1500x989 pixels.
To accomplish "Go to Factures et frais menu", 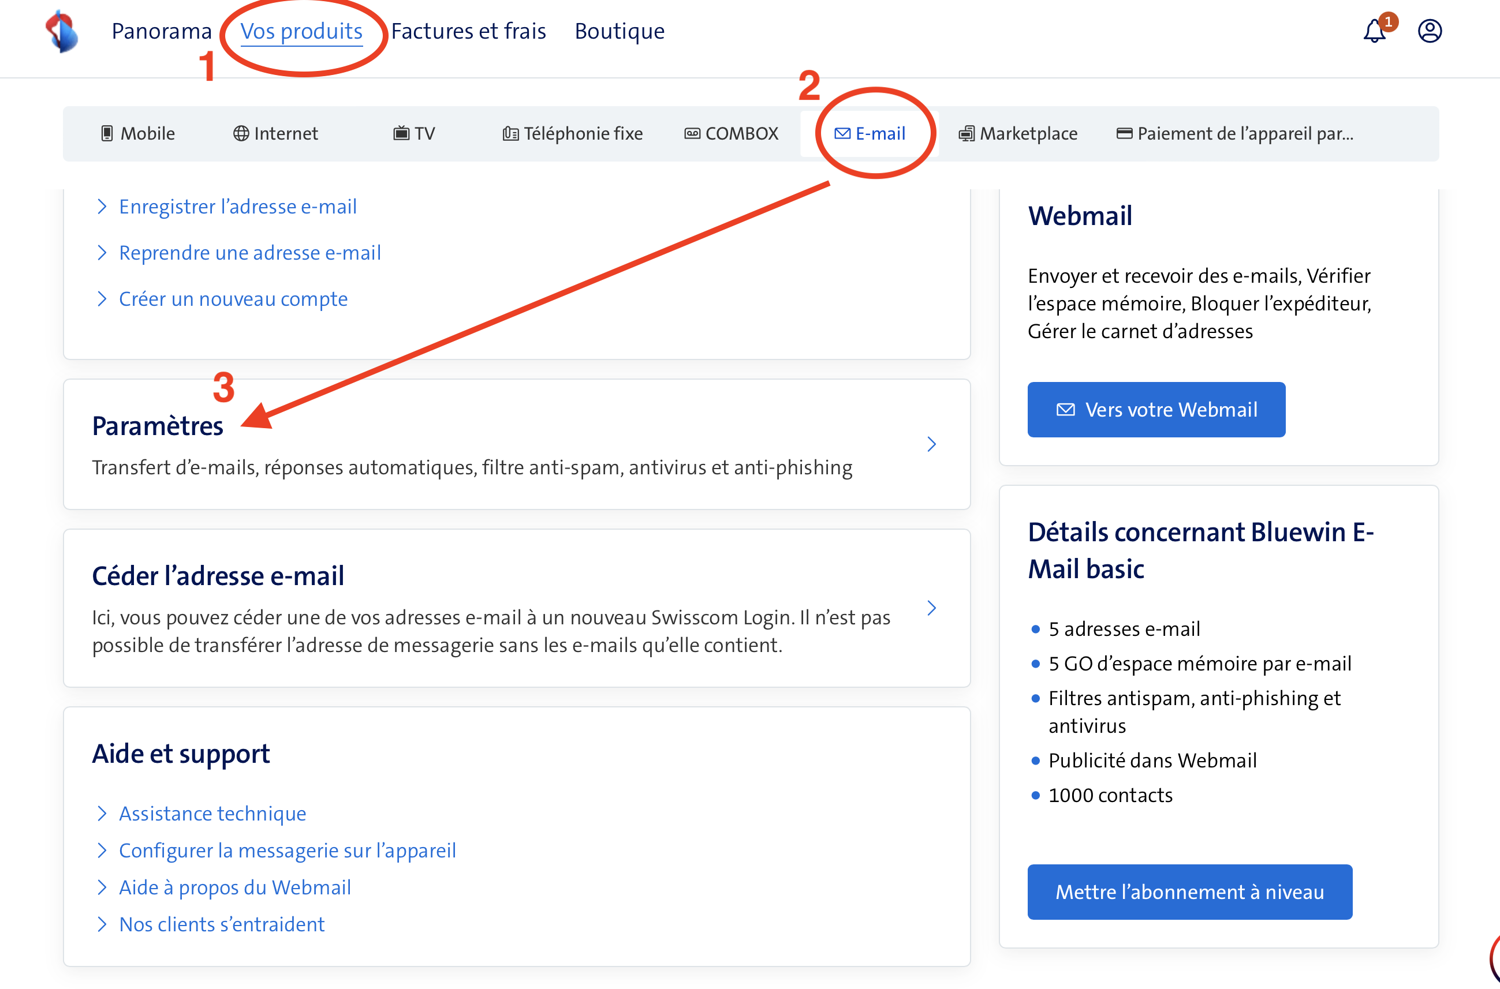I will pos(468,32).
